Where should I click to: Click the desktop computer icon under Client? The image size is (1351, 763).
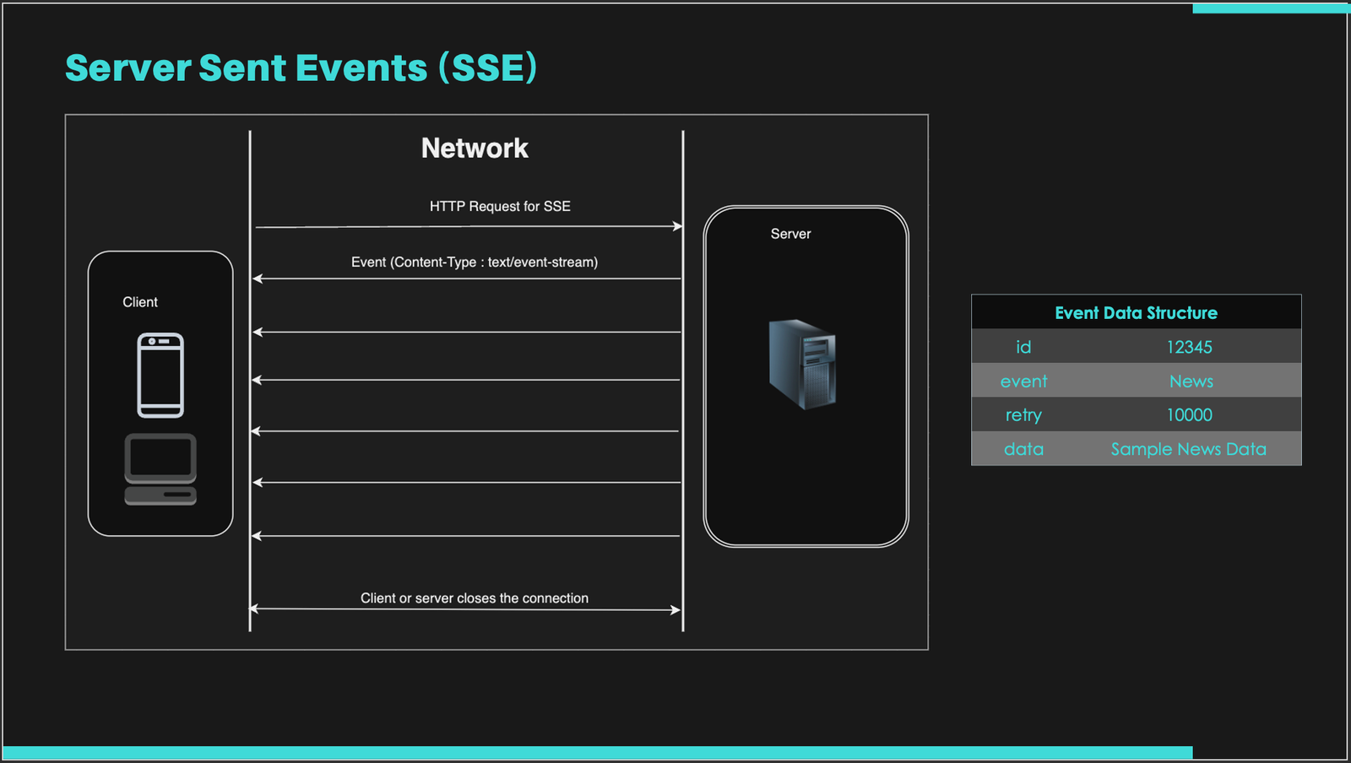(x=160, y=469)
